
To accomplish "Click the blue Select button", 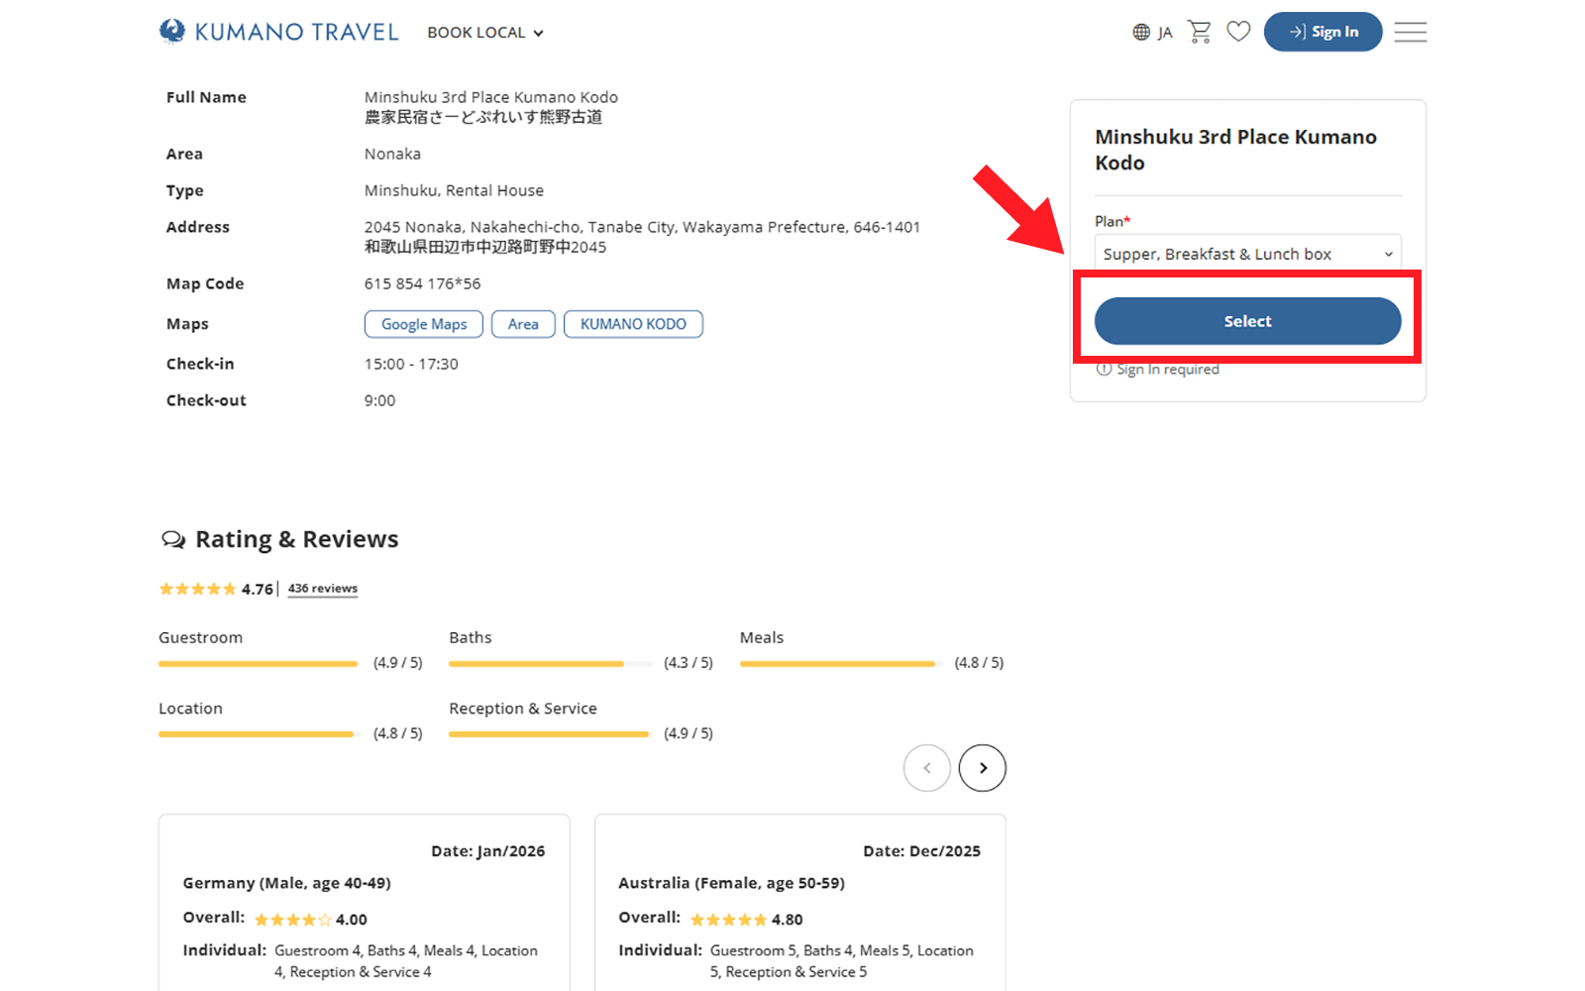I will 1247,321.
